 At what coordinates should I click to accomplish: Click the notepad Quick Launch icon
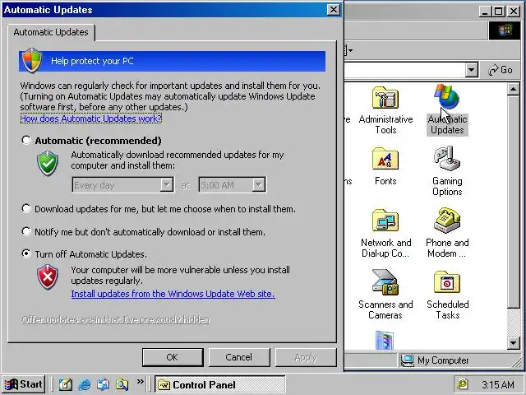click(x=66, y=384)
